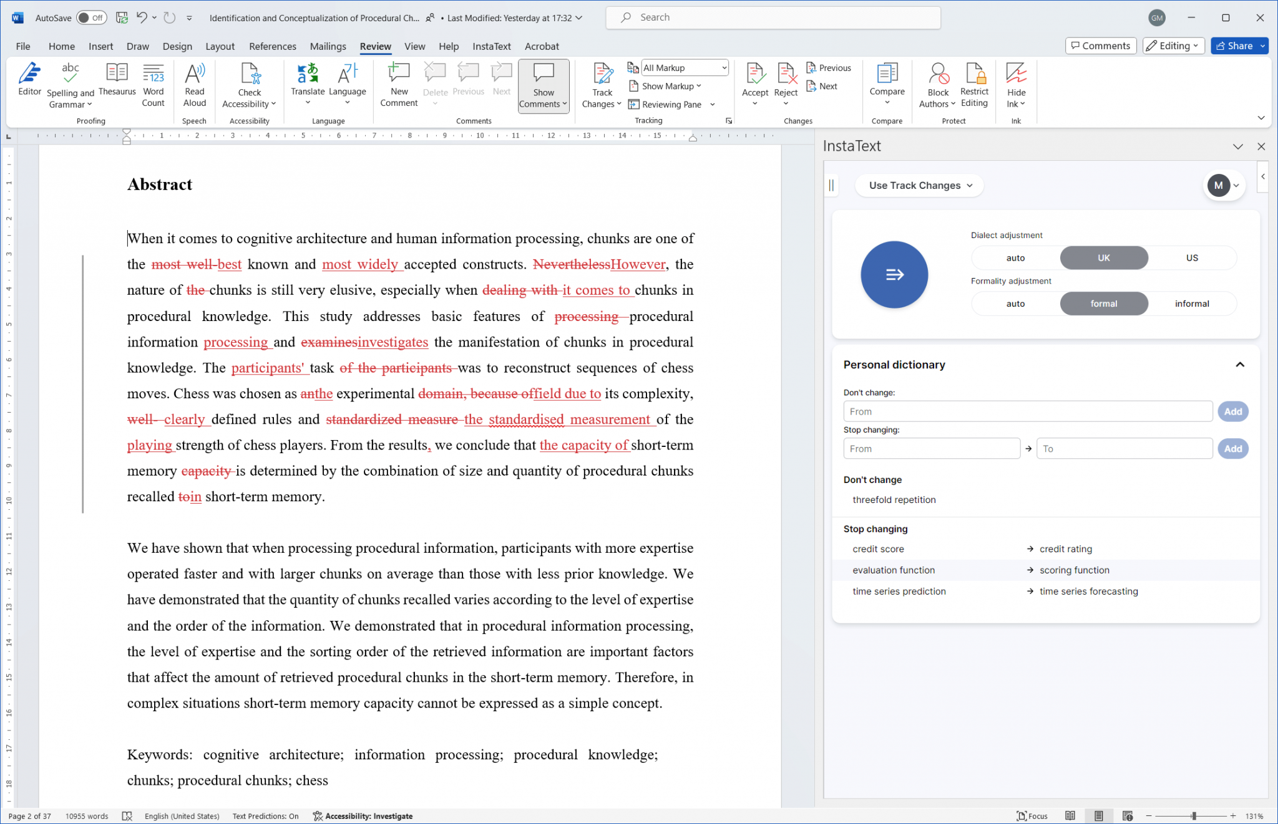The width and height of the screenshot is (1278, 824).
Task: Switch to the References tab
Action: [x=273, y=46]
